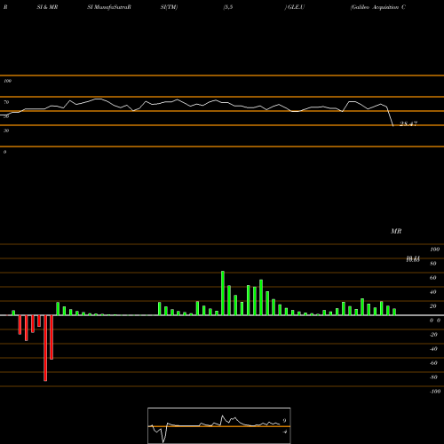Viewport: 444px width, 444px height.
Task: Select the RSI 30 level label
Action: coord(6,131)
